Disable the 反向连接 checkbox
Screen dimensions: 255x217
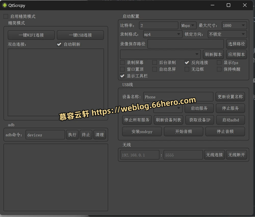187,63
